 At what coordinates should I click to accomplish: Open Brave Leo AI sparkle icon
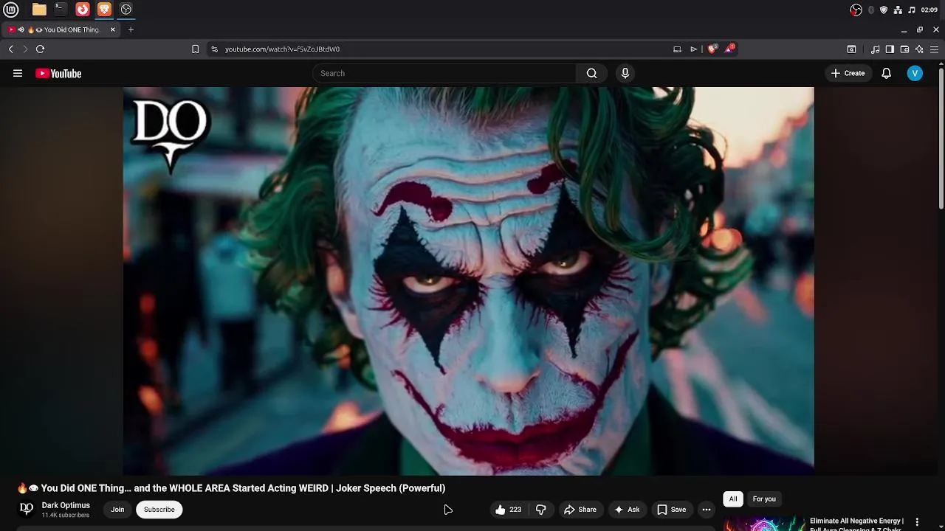point(919,49)
